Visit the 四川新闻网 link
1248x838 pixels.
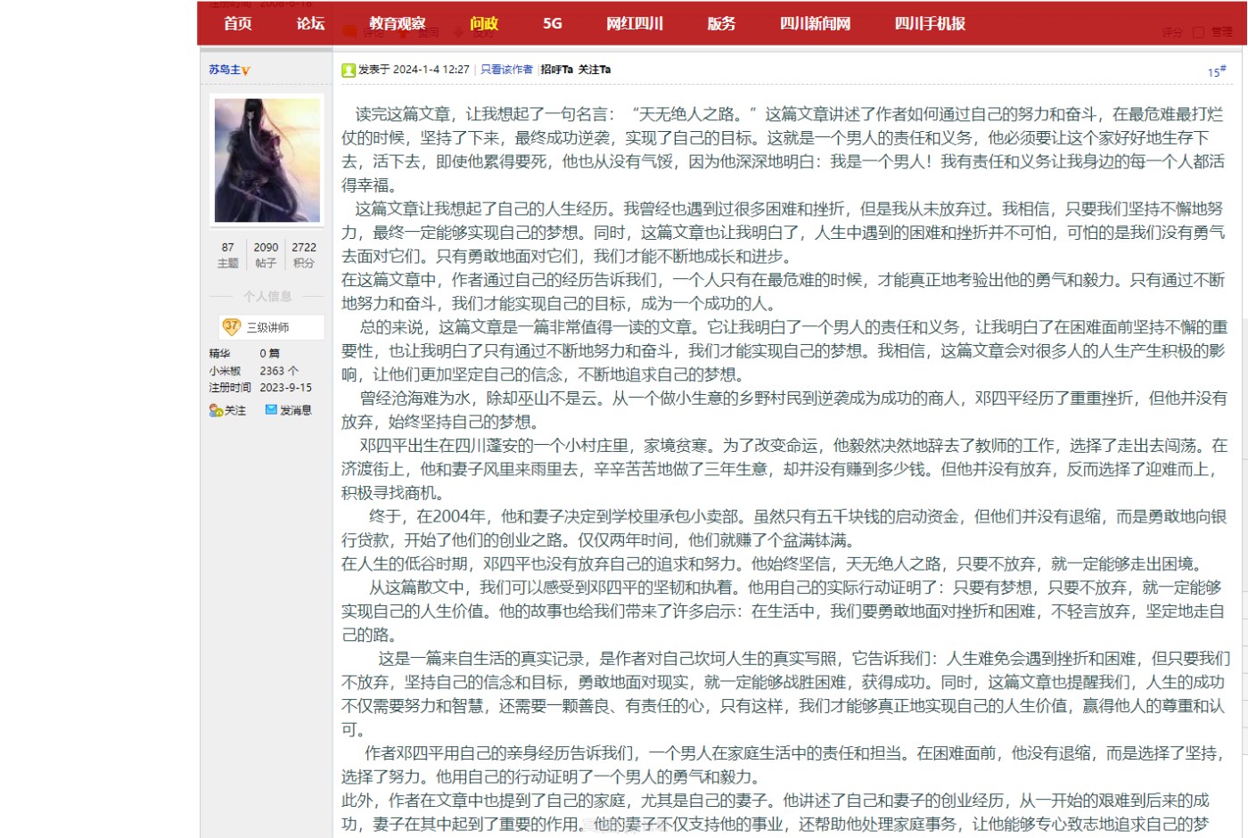click(815, 23)
